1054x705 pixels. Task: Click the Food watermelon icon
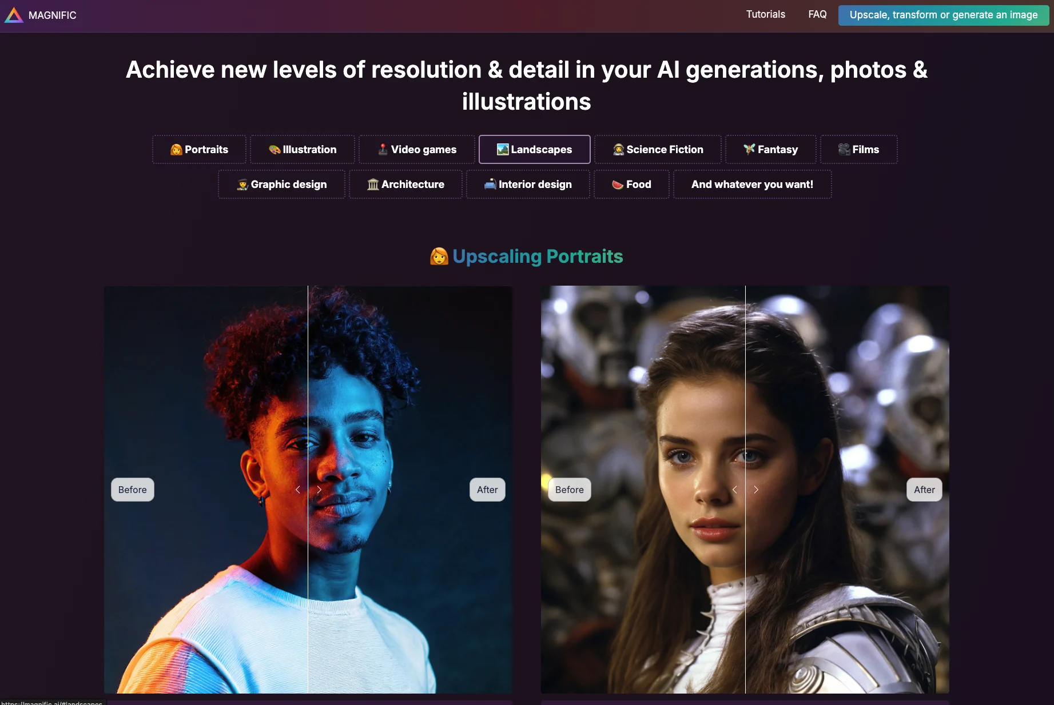(618, 185)
